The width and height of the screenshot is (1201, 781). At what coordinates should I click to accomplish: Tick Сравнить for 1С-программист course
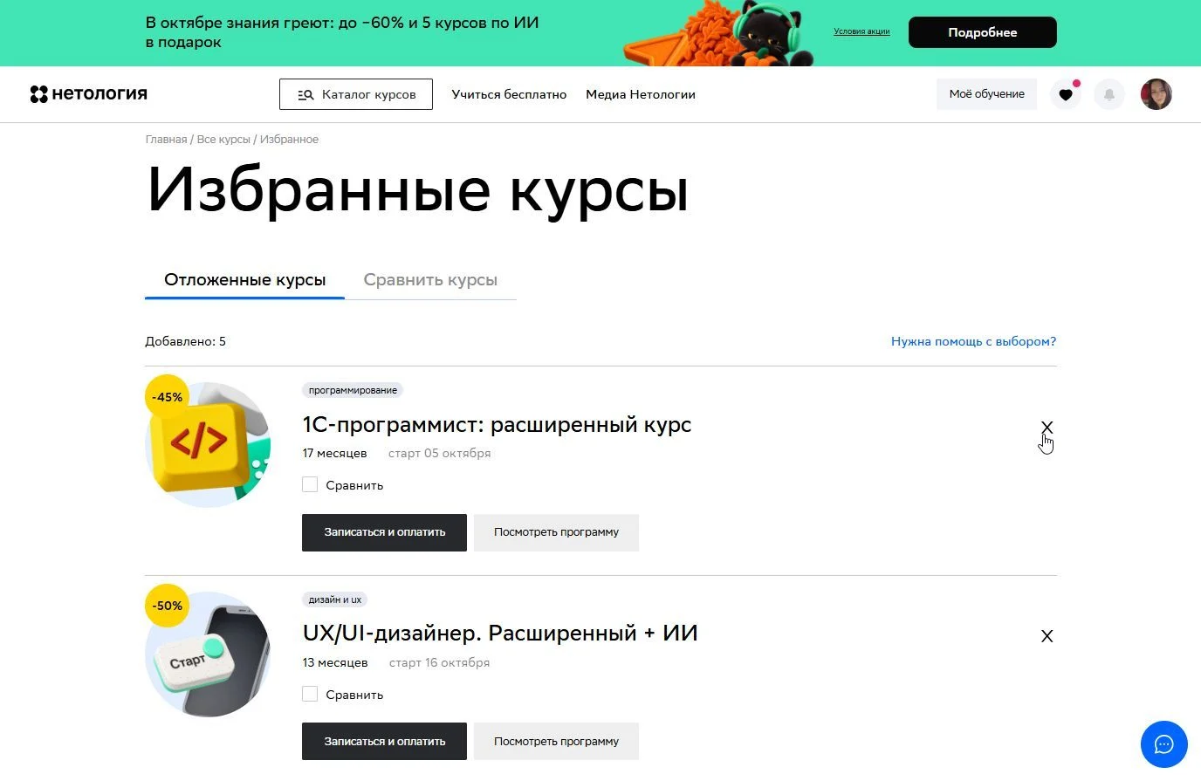[310, 484]
